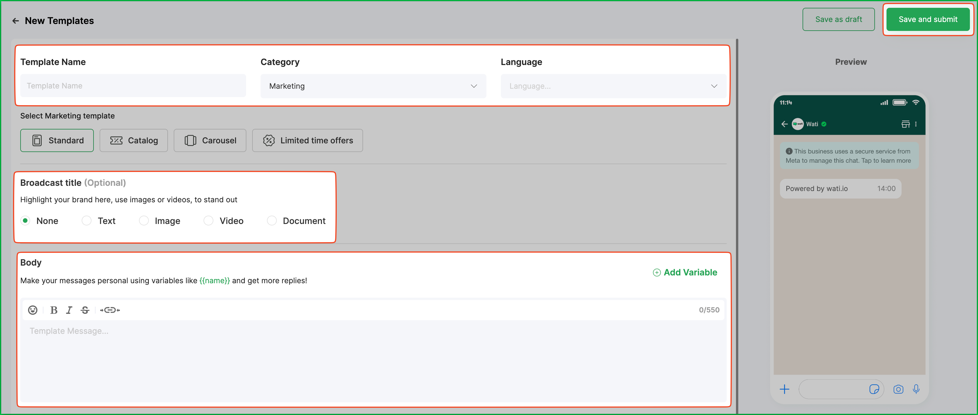Viewport: 978px width, 415px height.
Task: Click the back arrow beside New Templates
Action: (15, 21)
